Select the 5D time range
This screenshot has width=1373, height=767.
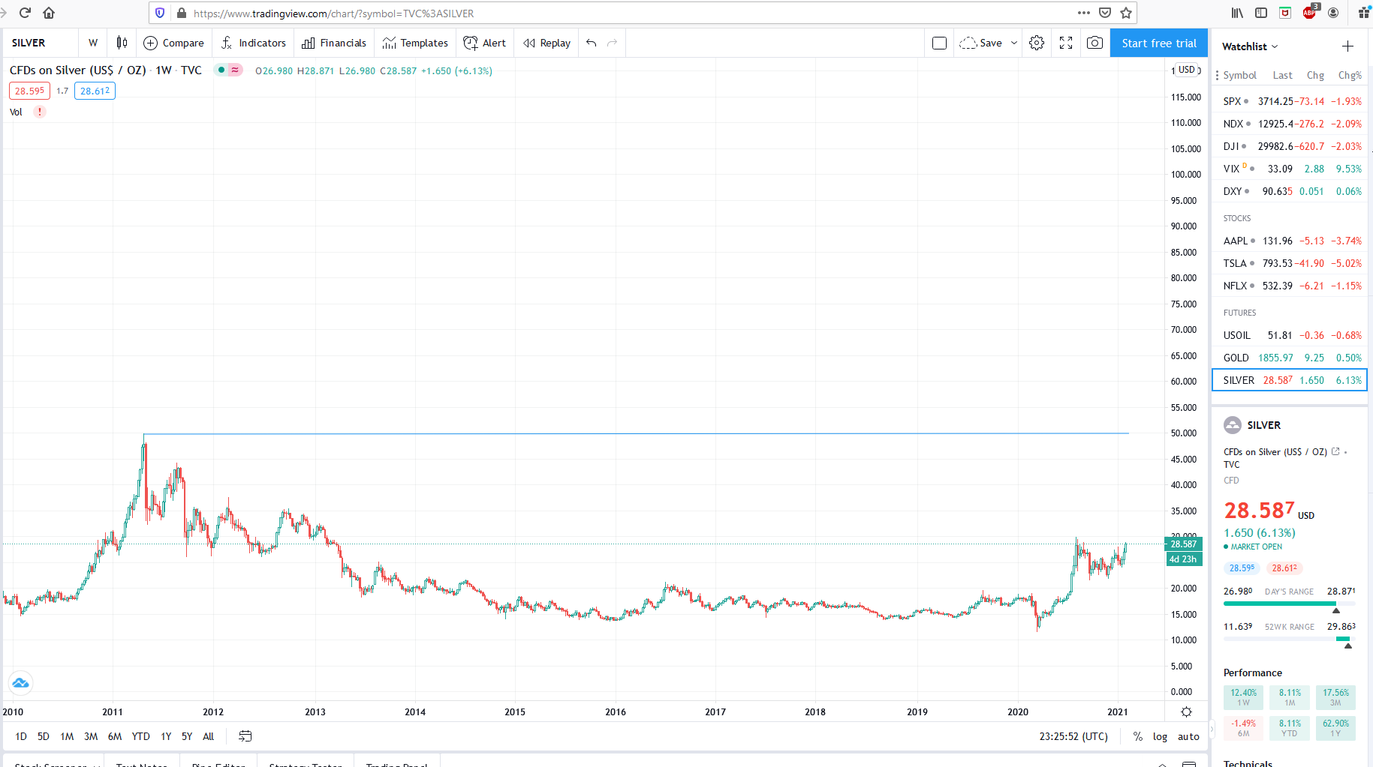[x=44, y=736]
